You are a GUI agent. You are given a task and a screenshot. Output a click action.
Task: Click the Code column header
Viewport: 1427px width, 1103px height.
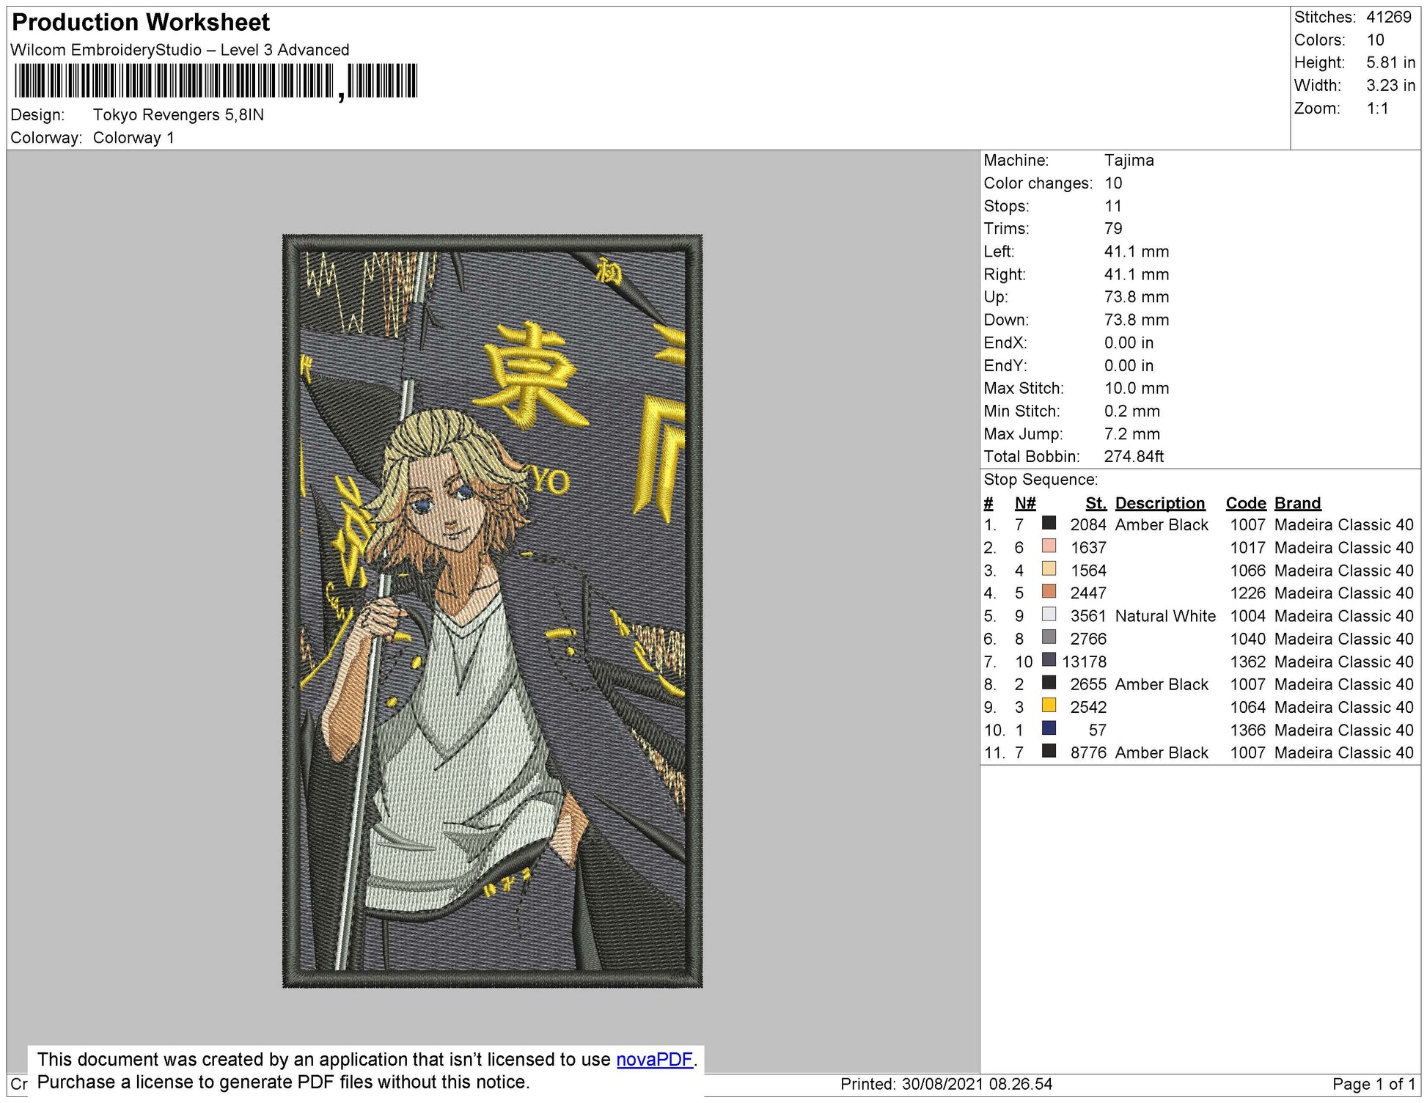(x=1245, y=503)
